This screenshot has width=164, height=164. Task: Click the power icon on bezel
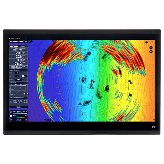pos(154,127)
